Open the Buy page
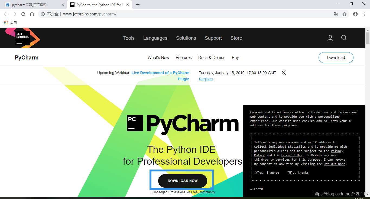370x199 pixels. pos(235,58)
